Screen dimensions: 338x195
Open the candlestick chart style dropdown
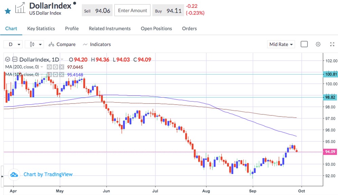[x=35, y=44]
